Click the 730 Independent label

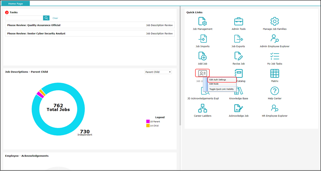point(85,133)
